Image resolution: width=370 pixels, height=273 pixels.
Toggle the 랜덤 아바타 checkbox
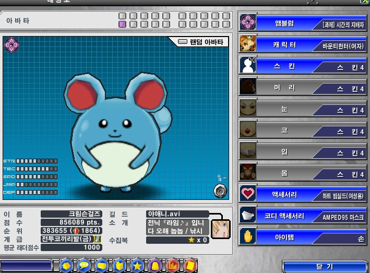pyautogui.click(x=183, y=42)
